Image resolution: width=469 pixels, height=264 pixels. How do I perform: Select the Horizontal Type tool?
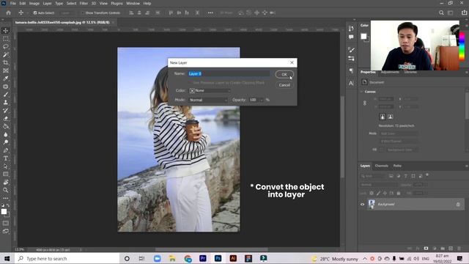tap(6, 158)
